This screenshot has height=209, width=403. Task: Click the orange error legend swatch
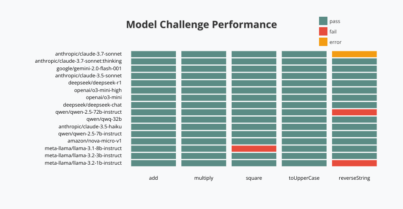323,42
